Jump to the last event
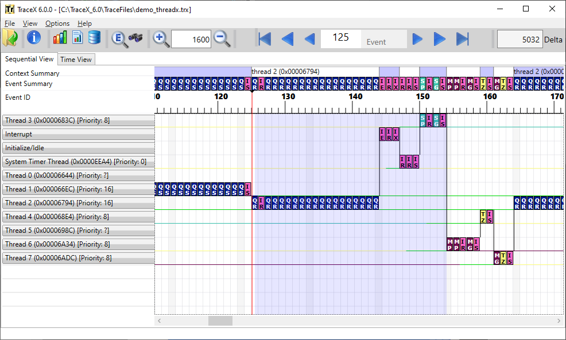The height and width of the screenshot is (340, 566). (x=463, y=38)
